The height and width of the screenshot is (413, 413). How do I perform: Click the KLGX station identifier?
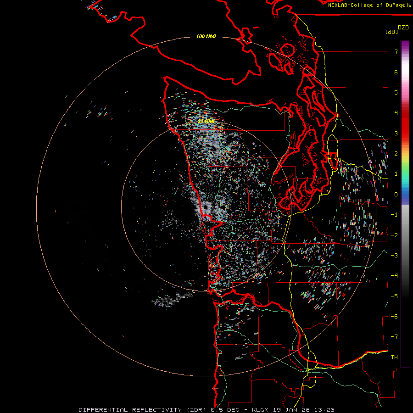[260, 410]
